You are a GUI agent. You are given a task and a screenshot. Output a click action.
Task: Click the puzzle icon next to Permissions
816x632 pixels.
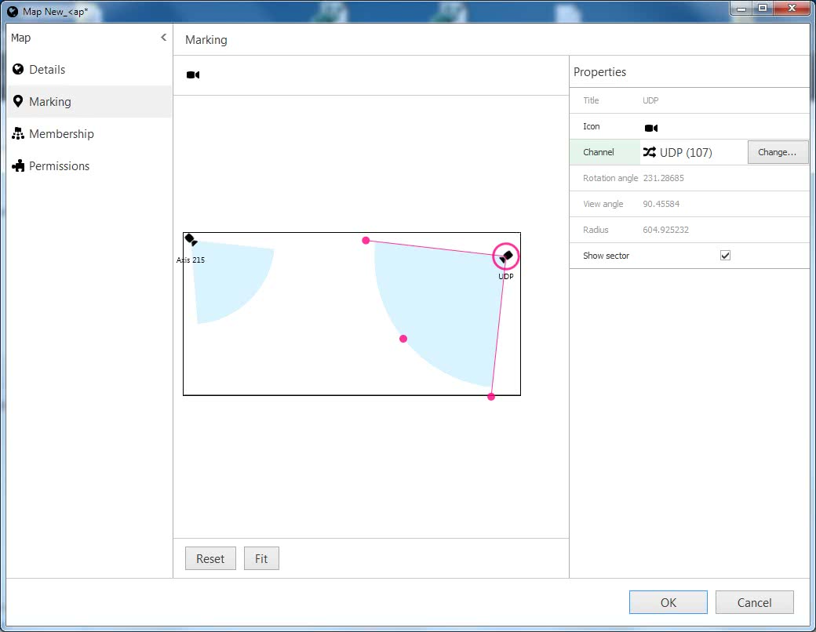[18, 166]
